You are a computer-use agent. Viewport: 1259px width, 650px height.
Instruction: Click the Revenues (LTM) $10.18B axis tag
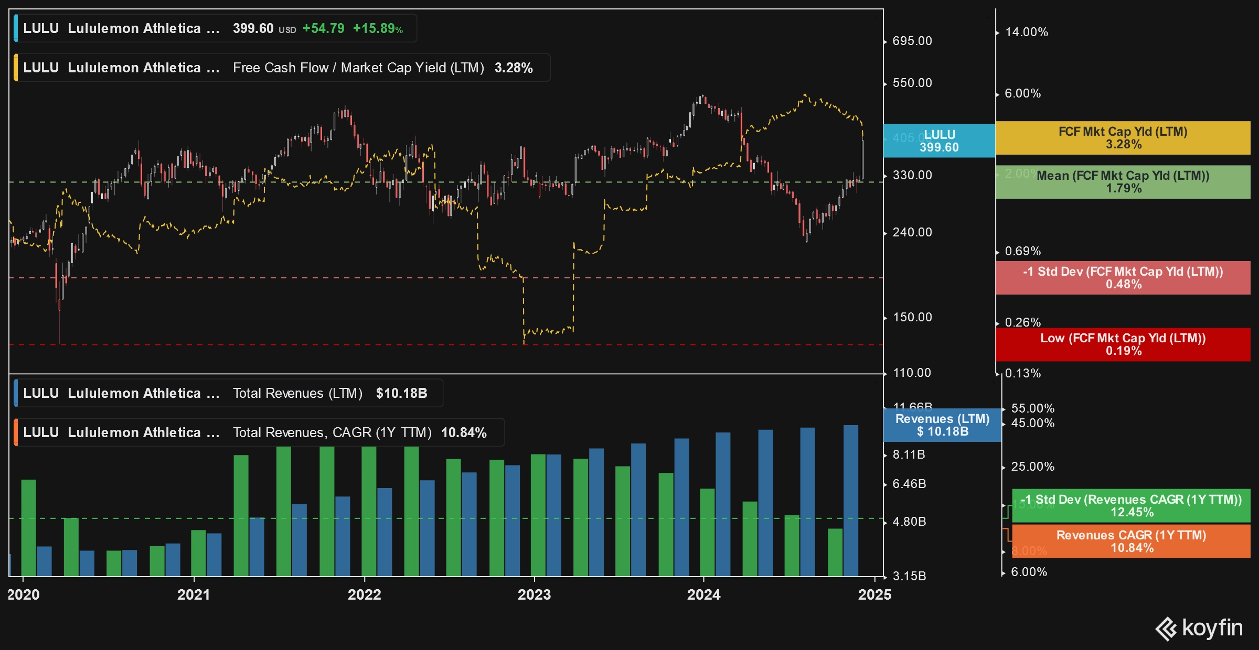(x=943, y=425)
